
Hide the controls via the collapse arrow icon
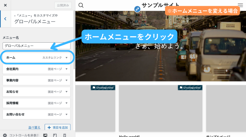[x=5, y=135]
